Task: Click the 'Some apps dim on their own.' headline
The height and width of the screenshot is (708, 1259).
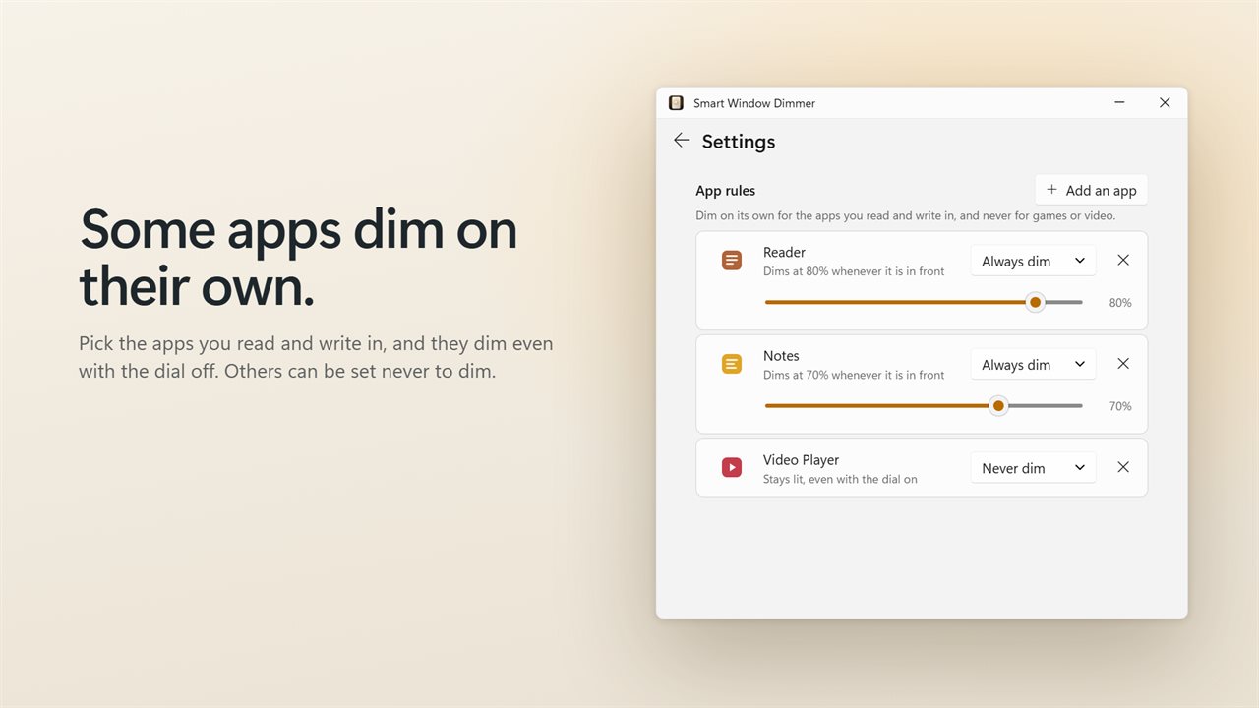Action: [x=299, y=258]
